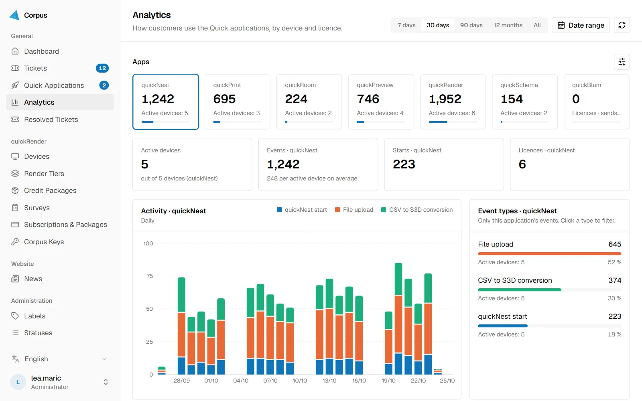642x401 pixels.
Task: Select the 30 days range
Action: pyautogui.click(x=438, y=25)
